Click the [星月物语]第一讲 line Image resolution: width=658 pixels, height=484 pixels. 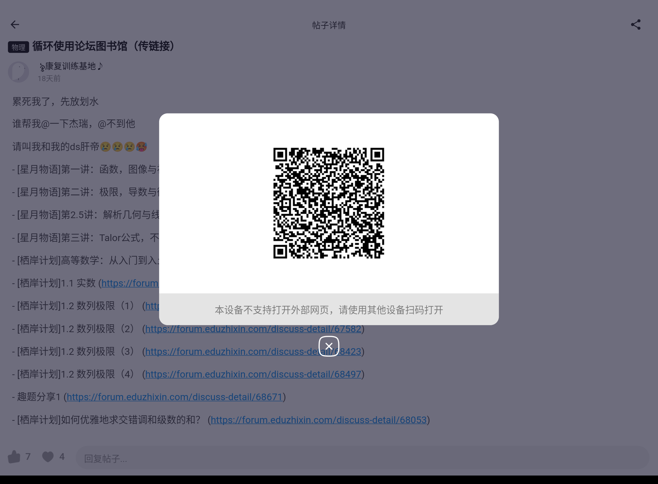point(86,169)
